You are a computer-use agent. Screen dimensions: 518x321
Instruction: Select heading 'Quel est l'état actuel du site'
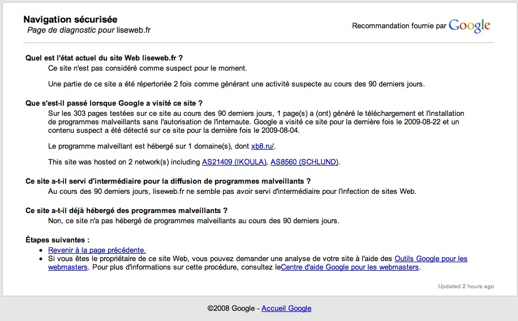click(x=104, y=58)
